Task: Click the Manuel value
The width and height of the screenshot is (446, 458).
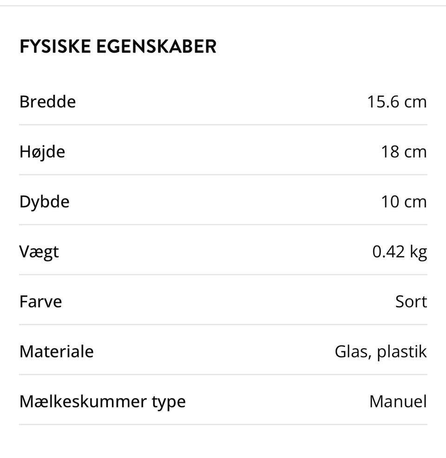Action: pos(398,402)
